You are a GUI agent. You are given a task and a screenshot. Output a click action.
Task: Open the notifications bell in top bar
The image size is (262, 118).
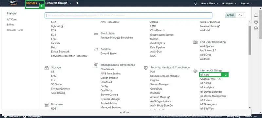(196, 3)
